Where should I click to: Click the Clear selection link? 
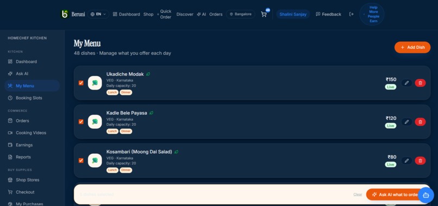(x=358, y=194)
